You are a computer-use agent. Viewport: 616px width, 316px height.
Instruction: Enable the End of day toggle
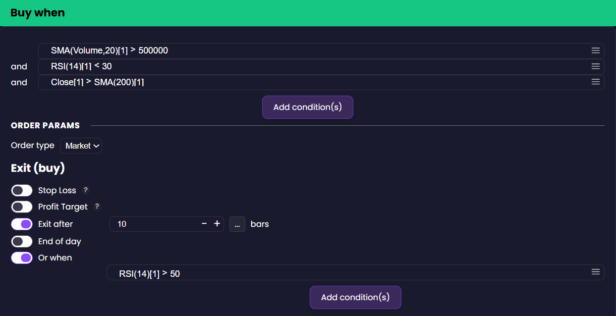tap(22, 241)
